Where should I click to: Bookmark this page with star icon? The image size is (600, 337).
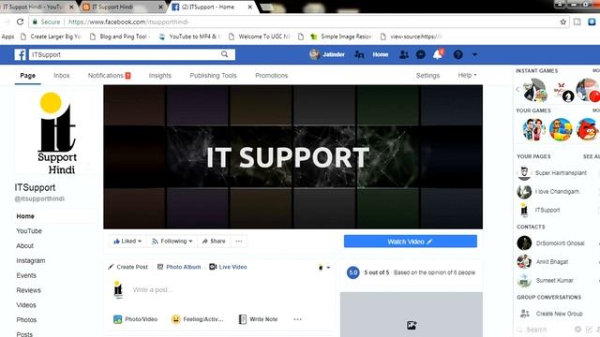pos(562,22)
